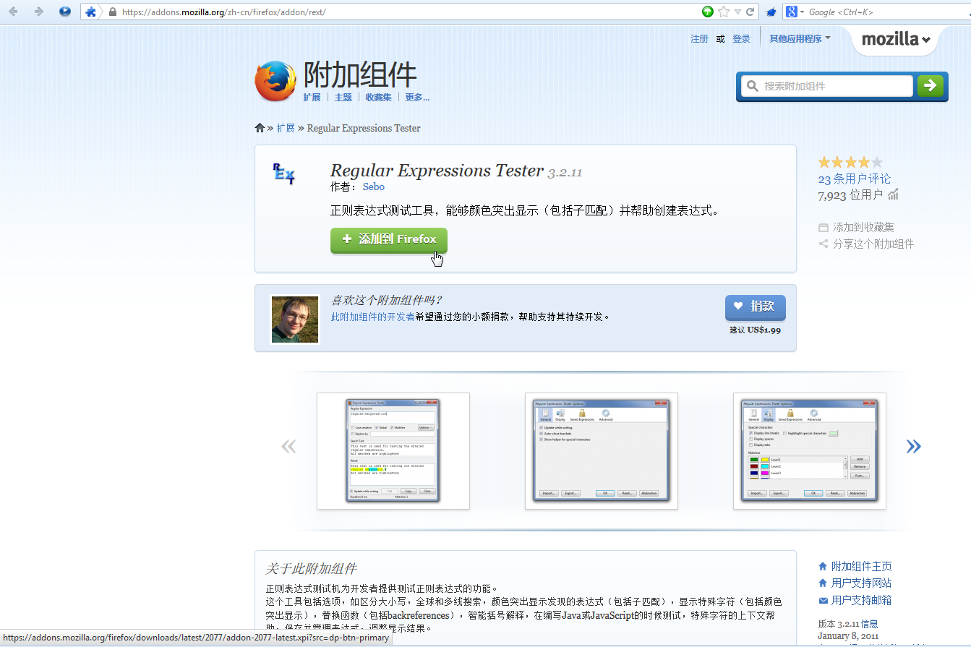
Task: Click the four-star rating stars
Action: [850, 163]
